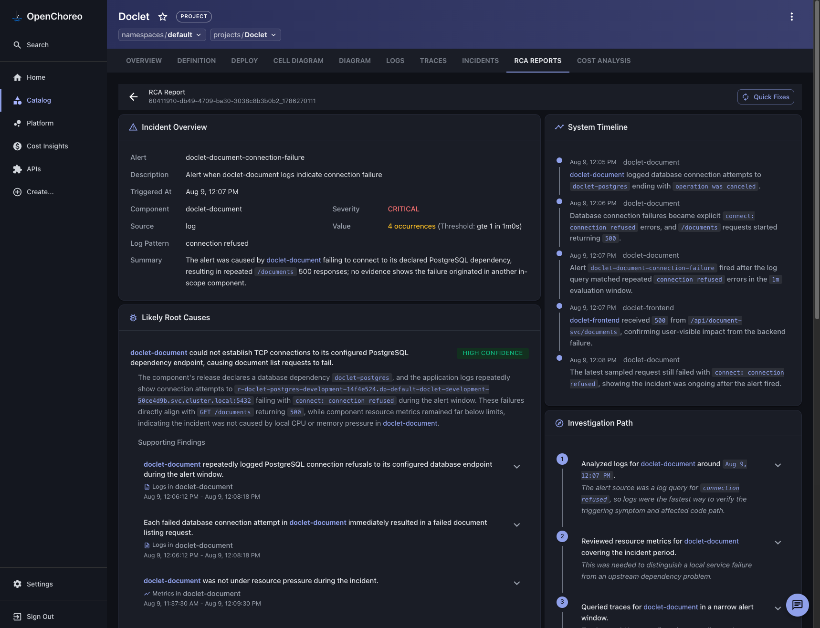This screenshot has width=820, height=628.
Task: Click the Quick Fixes button
Action: click(x=766, y=97)
